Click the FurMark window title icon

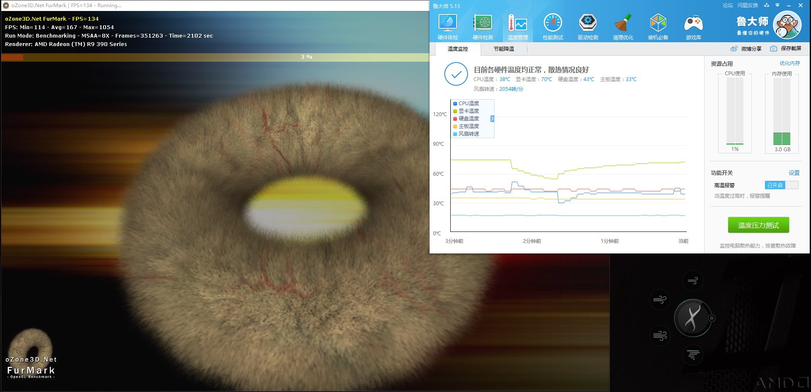click(x=6, y=5)
